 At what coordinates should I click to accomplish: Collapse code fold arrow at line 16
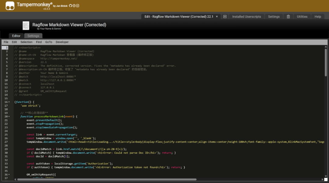point(9,102)
